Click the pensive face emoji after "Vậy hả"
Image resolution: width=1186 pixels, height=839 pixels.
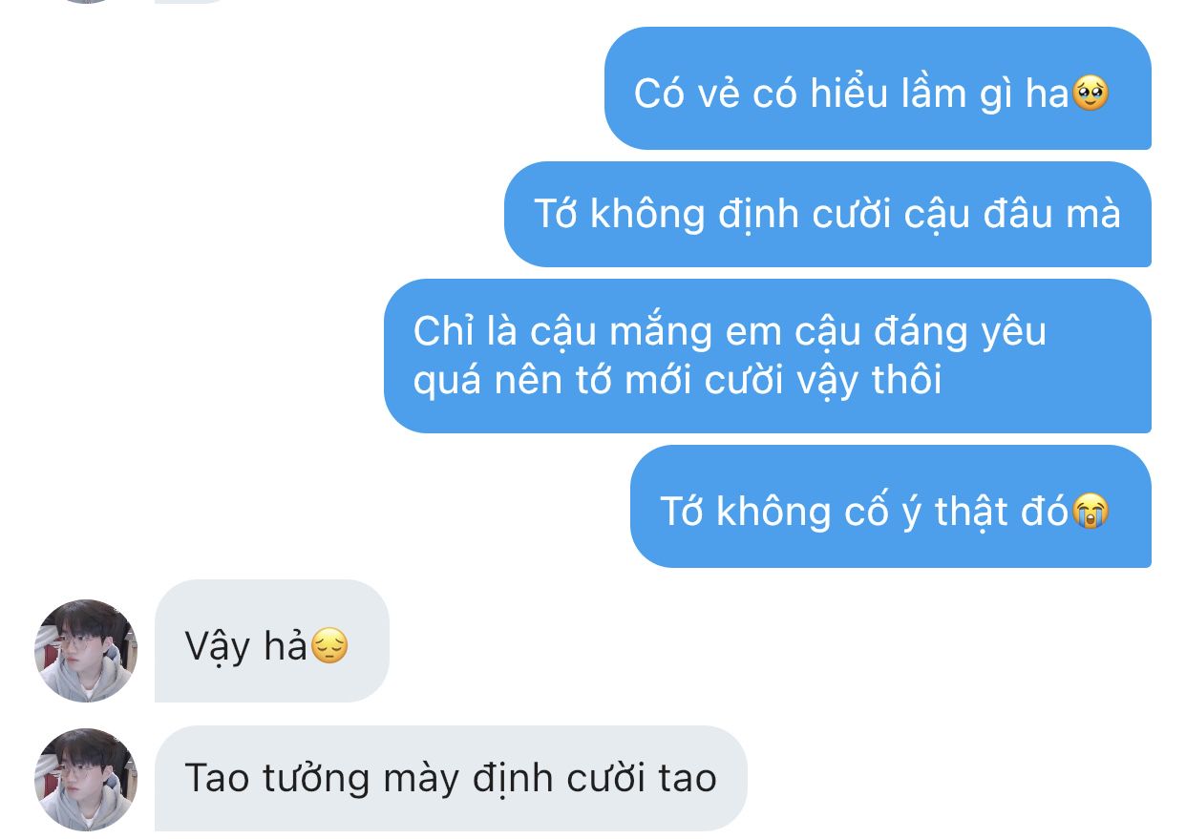tap(329, 647)
